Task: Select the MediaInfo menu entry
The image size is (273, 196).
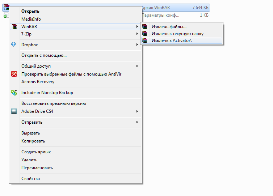Action: click(x=31, y=19)
